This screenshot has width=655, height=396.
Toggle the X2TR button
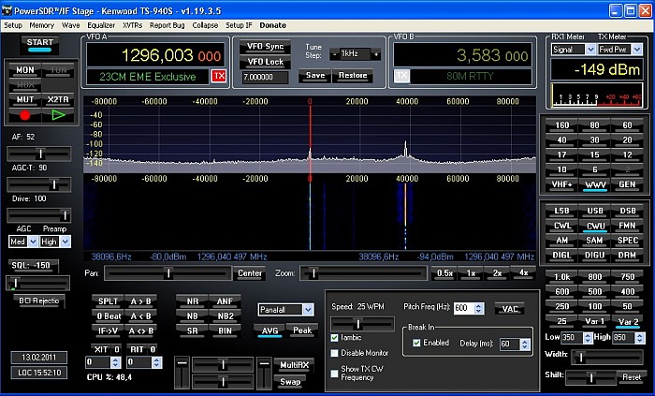[x=58, y=100]
